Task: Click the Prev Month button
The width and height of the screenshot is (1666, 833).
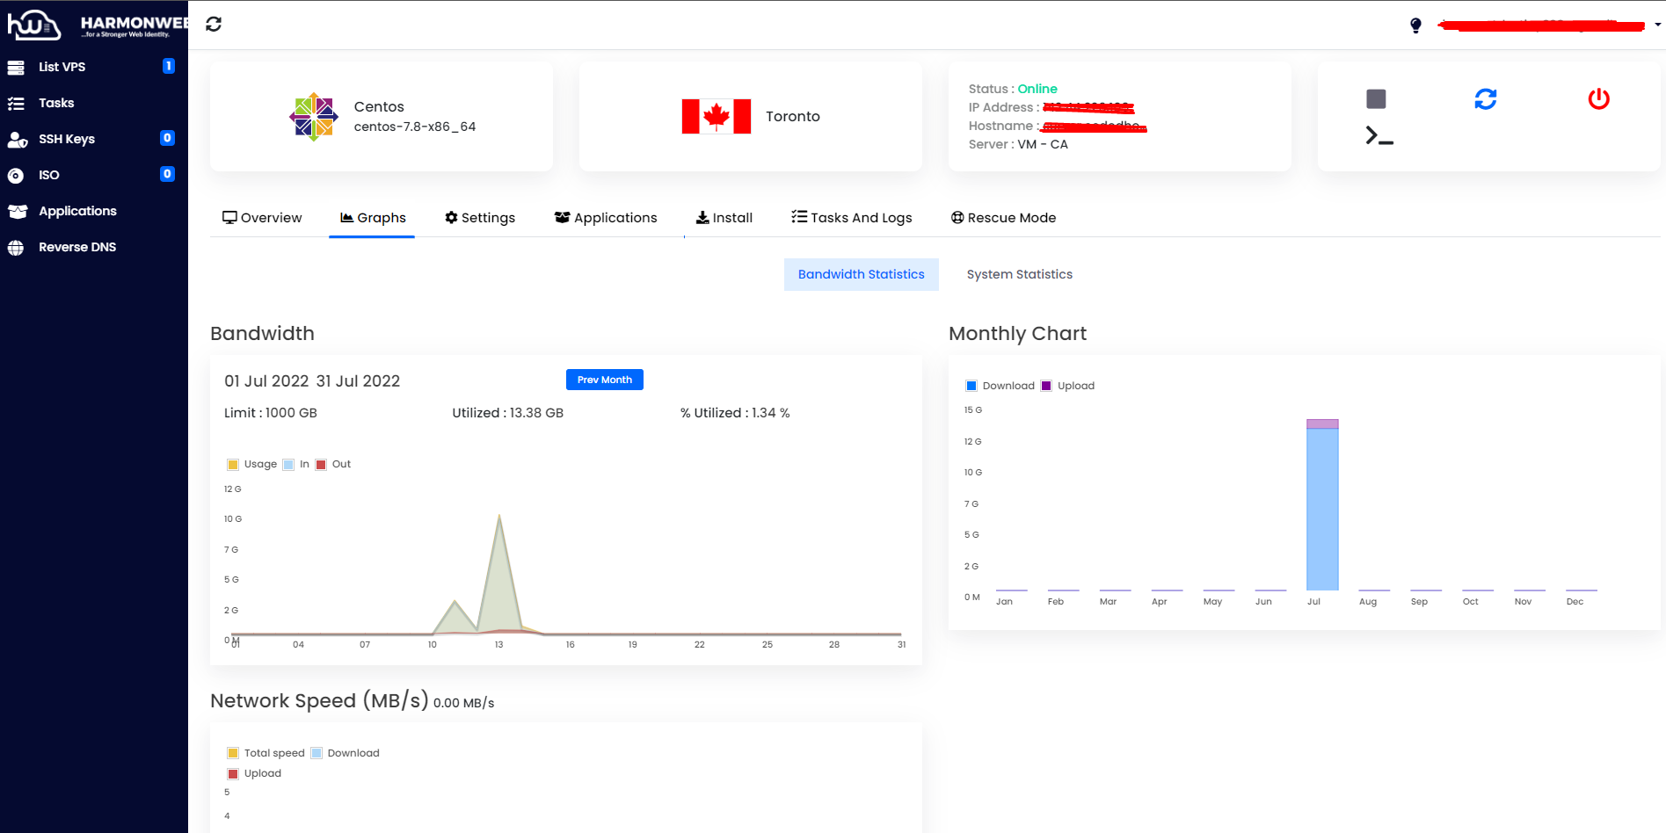Action: pos(604,379)
